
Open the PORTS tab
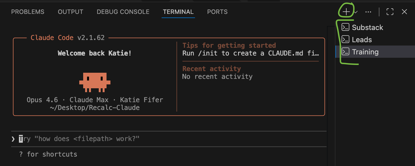coord(218,12)
